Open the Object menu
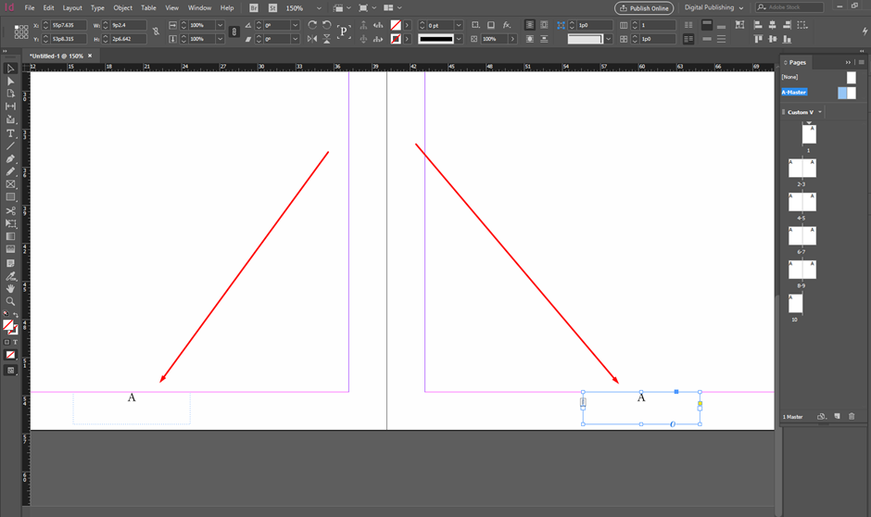The width and height of the screenshot is (871, 517). coord(123,7)
